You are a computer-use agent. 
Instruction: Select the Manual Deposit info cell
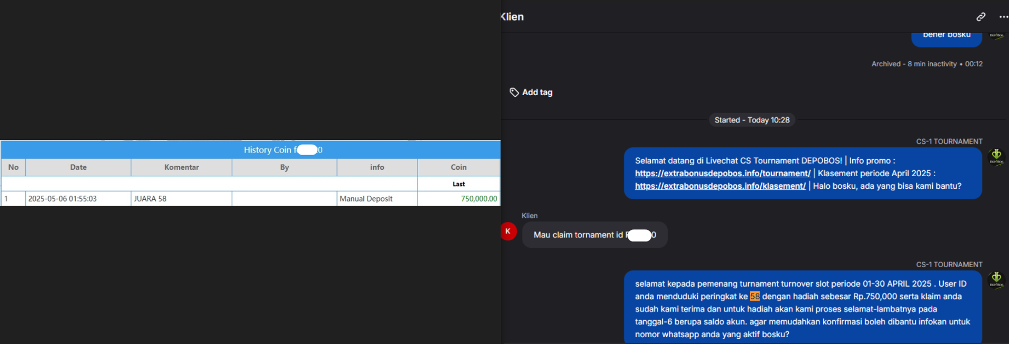[377, 199]
